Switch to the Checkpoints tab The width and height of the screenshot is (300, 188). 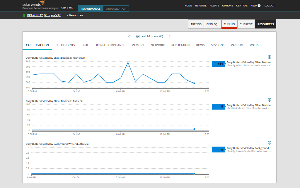65,45
